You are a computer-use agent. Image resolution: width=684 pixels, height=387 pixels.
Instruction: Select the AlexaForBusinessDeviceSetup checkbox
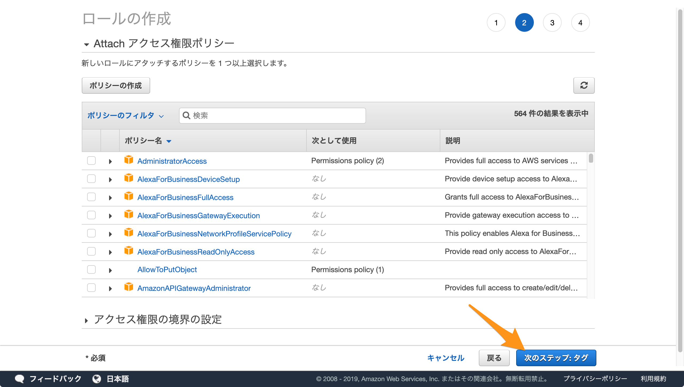pyautogui.click(x=91, y=179)
